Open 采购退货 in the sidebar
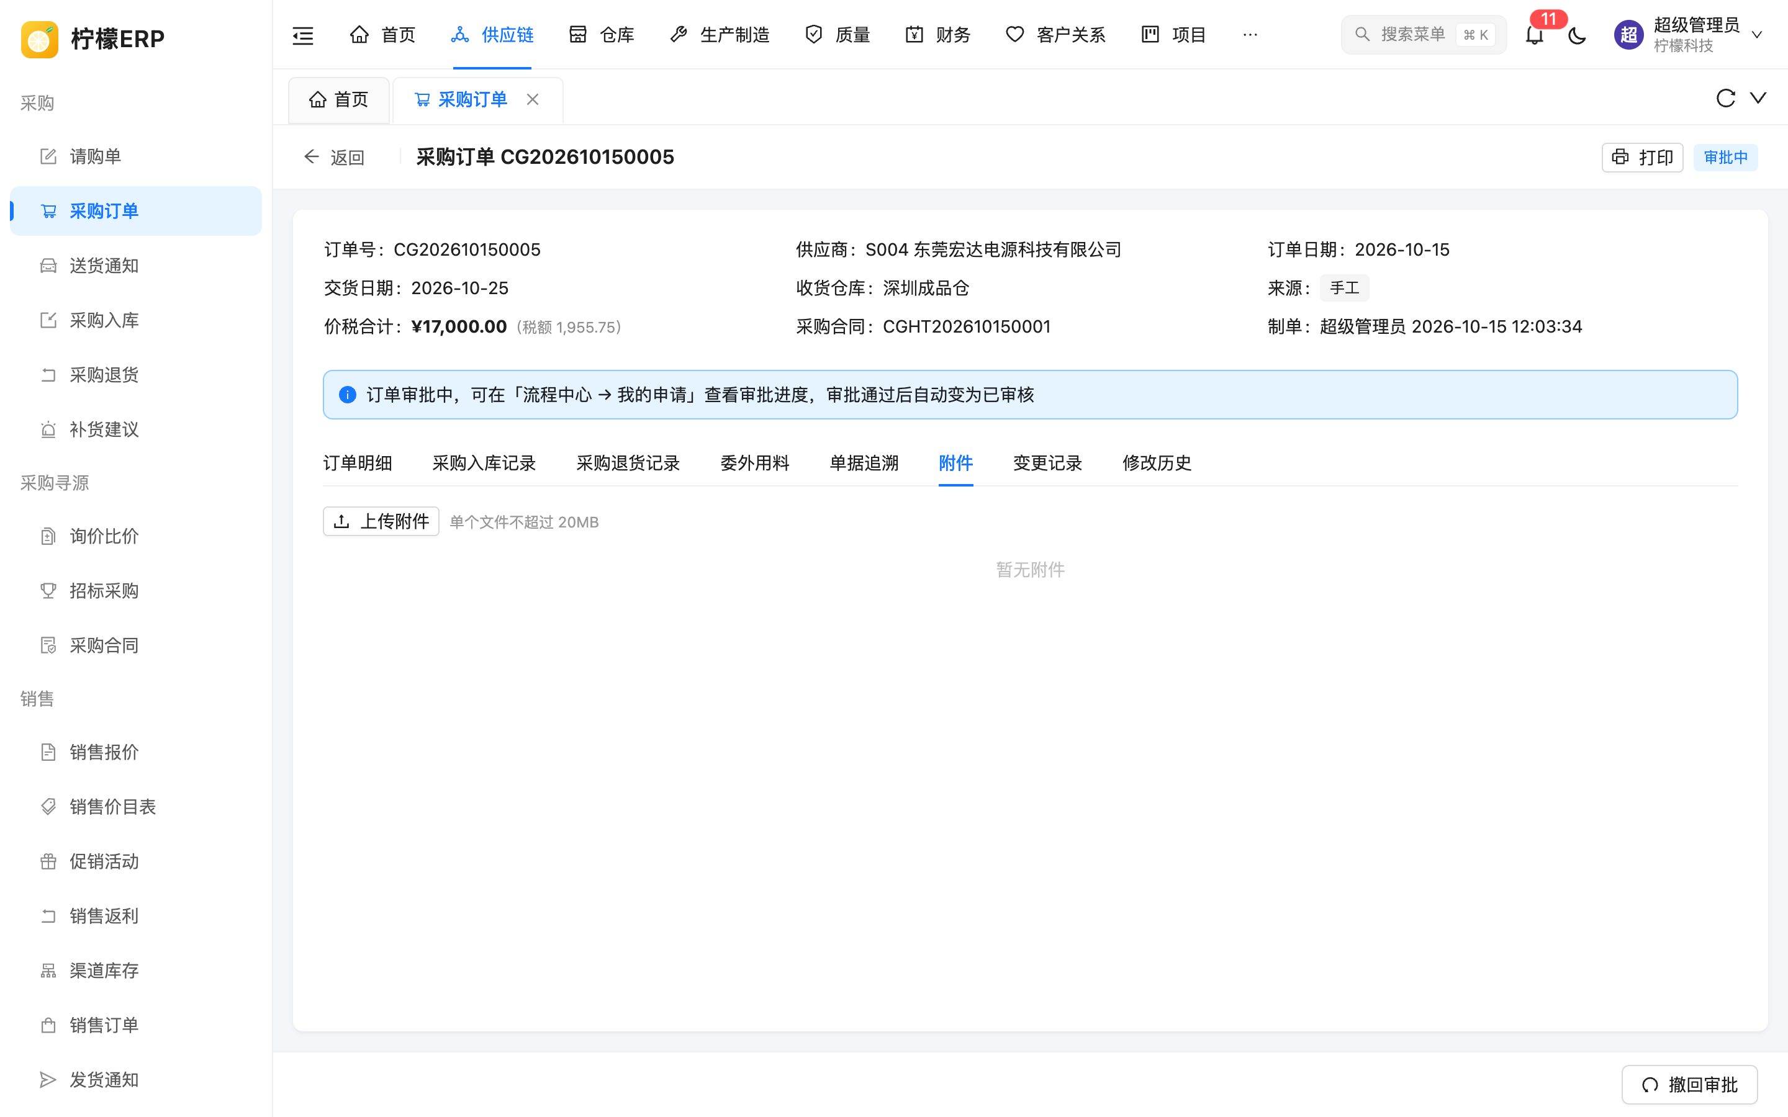Screen dimensions: 1788x1117 [x=136, y=375]
